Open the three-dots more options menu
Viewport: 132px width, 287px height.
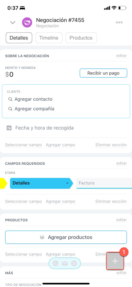pyautogui.click(x=119, y=22)
